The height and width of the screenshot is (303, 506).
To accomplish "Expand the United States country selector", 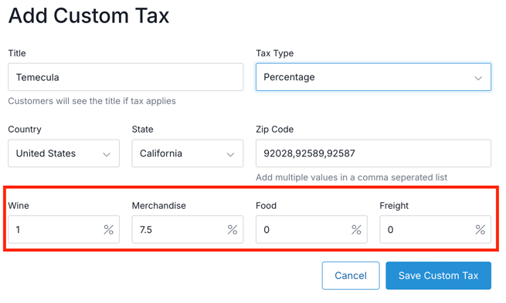I will 63,153.
